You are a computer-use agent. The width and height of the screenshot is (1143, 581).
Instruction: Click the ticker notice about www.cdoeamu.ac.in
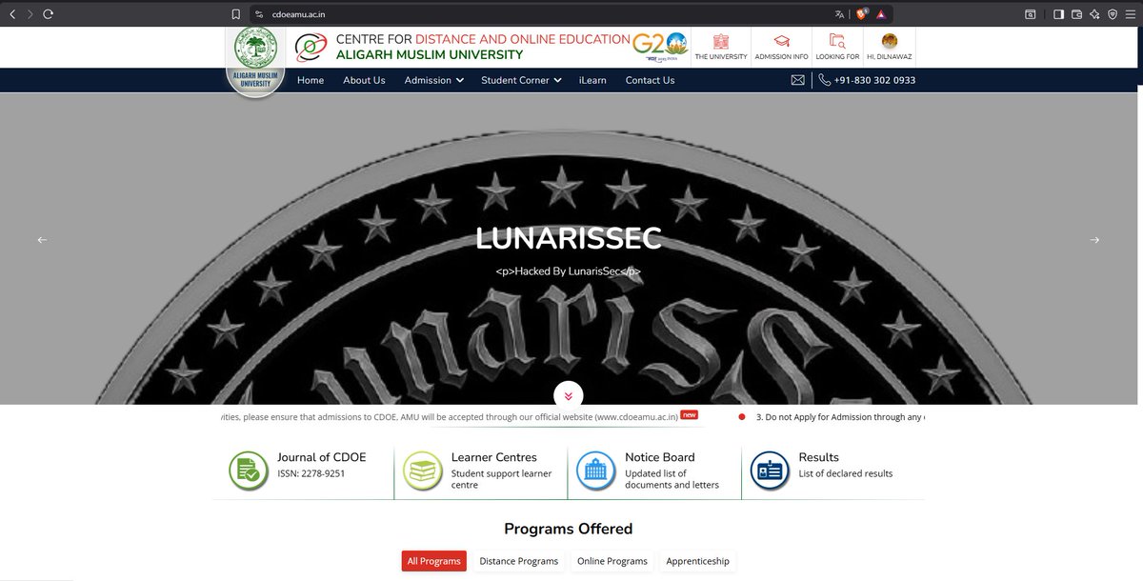pyautogui.click(x=448, y=416)
